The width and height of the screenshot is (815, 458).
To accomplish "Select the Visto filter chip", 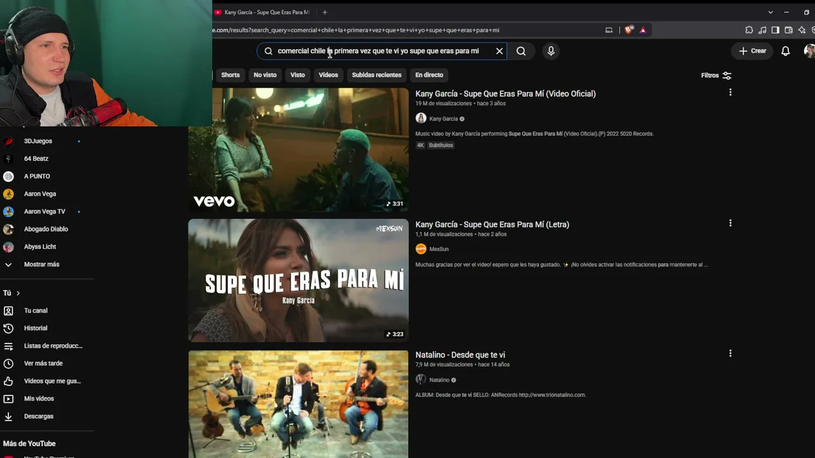I will tap(297, 75).
